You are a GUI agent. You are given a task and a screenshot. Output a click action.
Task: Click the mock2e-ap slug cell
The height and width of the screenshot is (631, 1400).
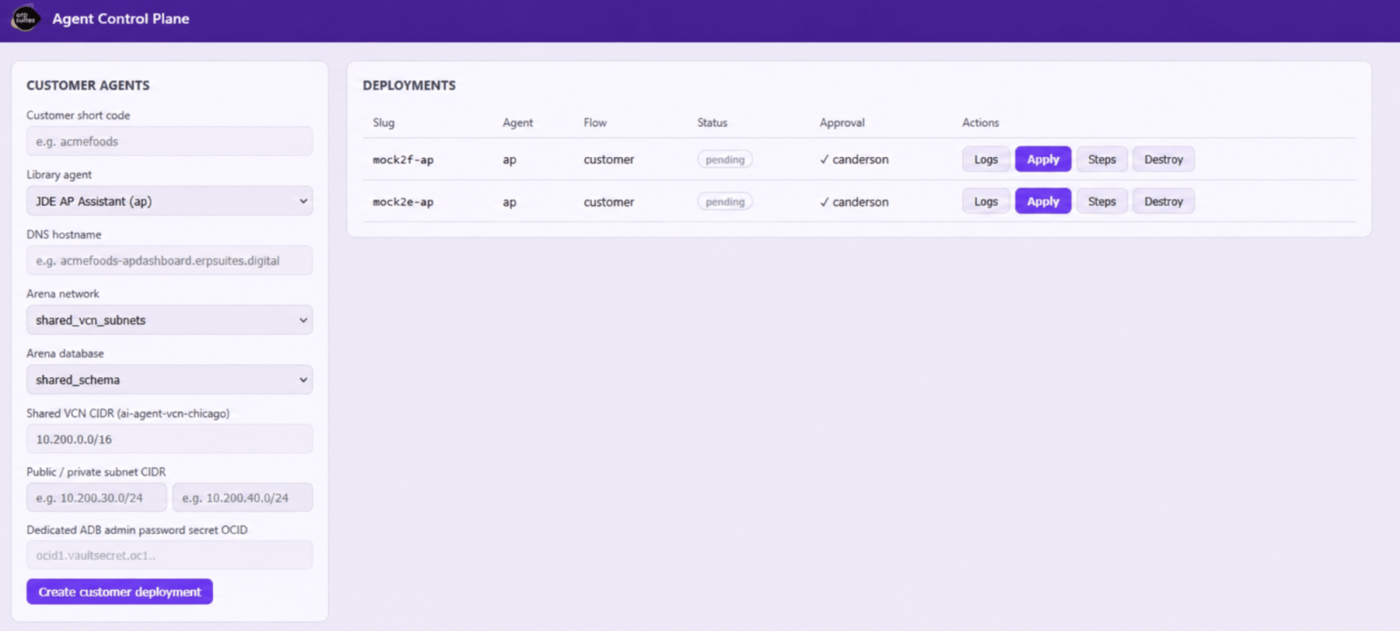point(403,201)
